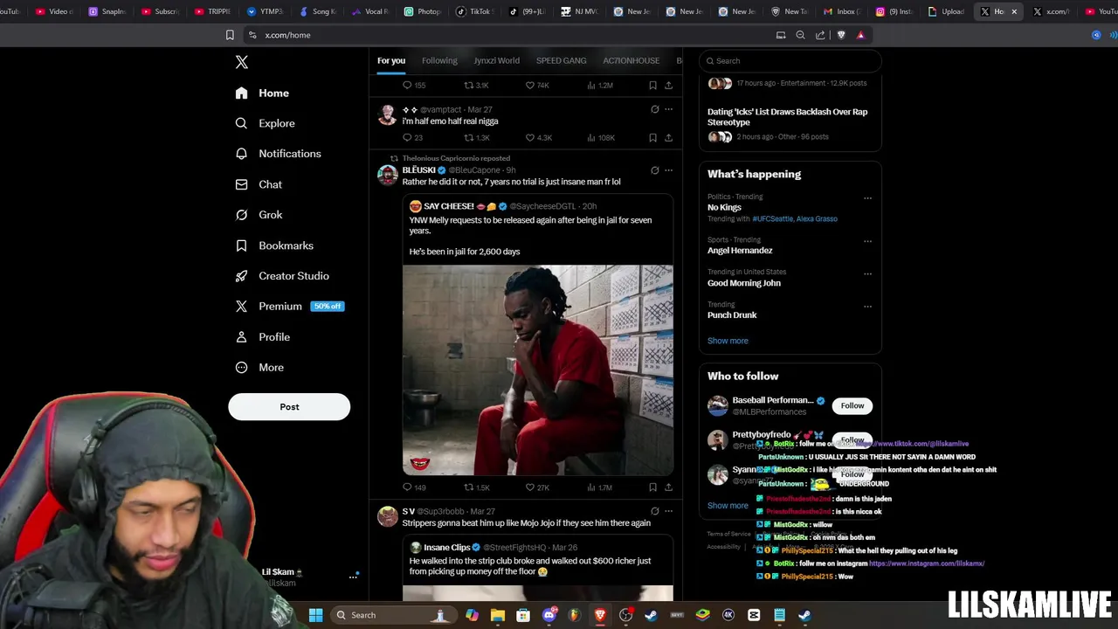
Task: Switch to the AC7IONHOUSE tab
Action: point(631,60)
